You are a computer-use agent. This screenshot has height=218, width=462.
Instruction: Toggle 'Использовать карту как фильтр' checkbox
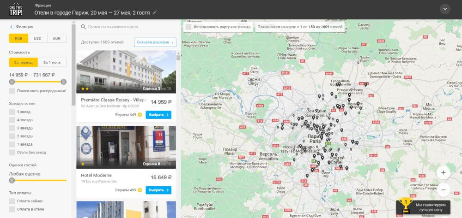tap(188, 27)
